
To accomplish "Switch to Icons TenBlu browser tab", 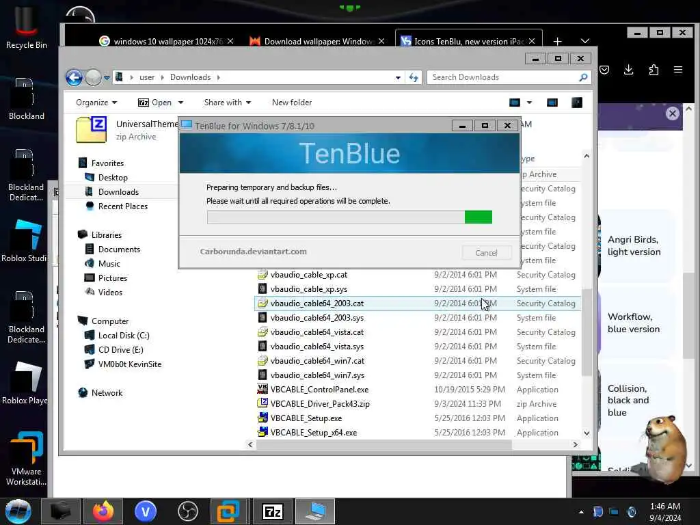I will click(x=468, y=41).
